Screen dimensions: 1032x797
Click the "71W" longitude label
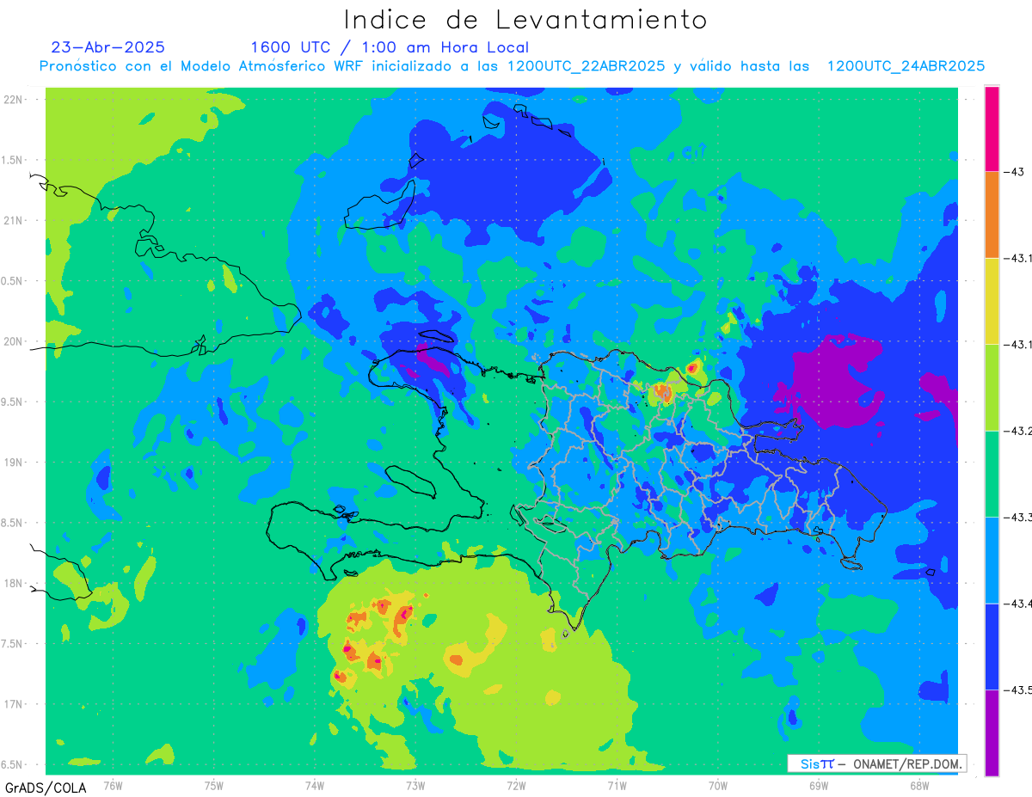pyautogui.click(x=617, y=785)
